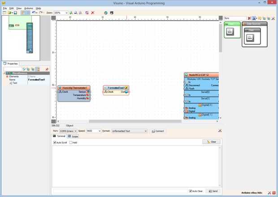Click the Upload to board toolbar icon
The height and width of the screenshot is (197, 278).
[112, 13]
